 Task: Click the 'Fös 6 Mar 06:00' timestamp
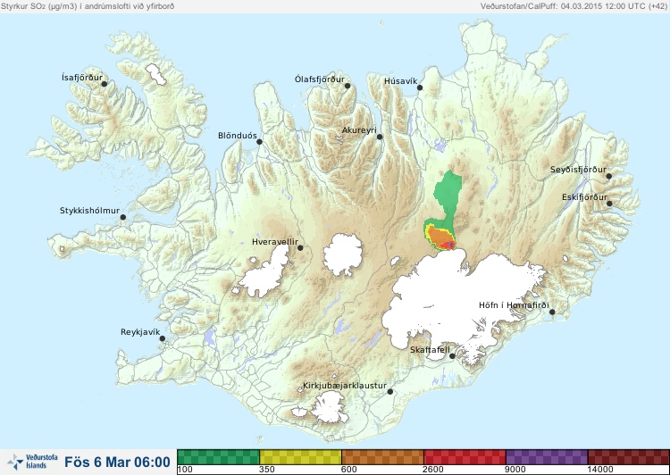pyautogui.click(x=118, y=462)
